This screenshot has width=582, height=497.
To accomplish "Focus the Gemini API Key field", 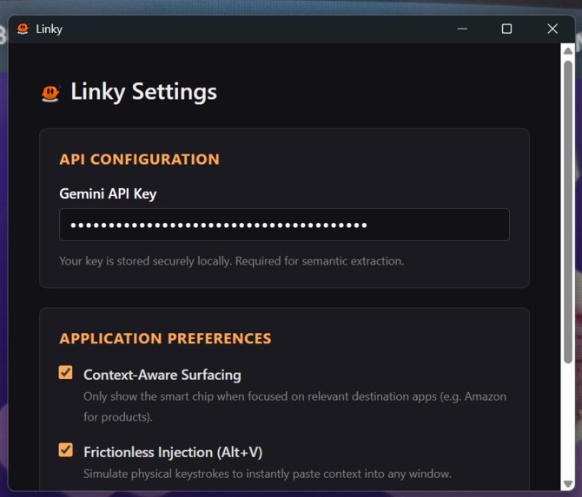I will (x=284, y=225).
